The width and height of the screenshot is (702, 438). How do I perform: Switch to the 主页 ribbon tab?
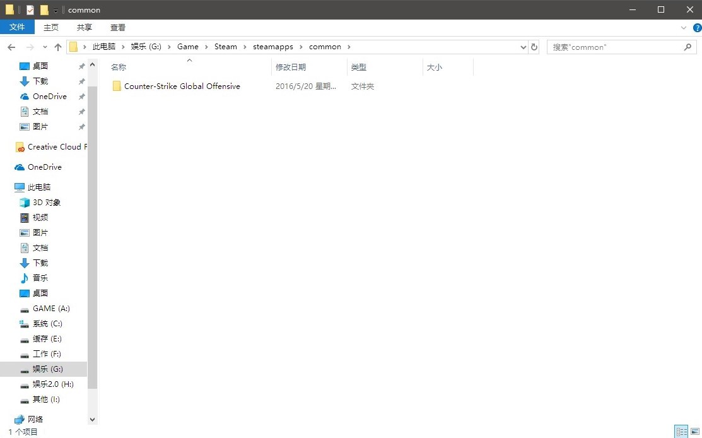[x=51, y=27]
